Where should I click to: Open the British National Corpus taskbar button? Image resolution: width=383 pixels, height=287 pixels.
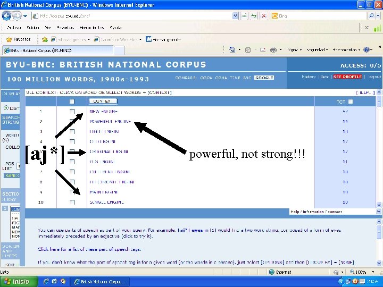pyautogui.click(x=99, y=282)
